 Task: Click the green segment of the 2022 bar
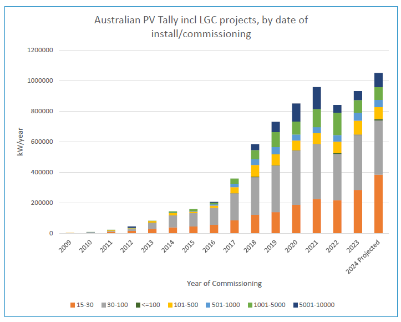[x=337, y=124]
